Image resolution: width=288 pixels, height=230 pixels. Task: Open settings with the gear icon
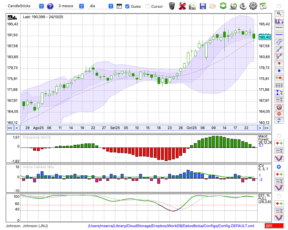pos(253,6)
